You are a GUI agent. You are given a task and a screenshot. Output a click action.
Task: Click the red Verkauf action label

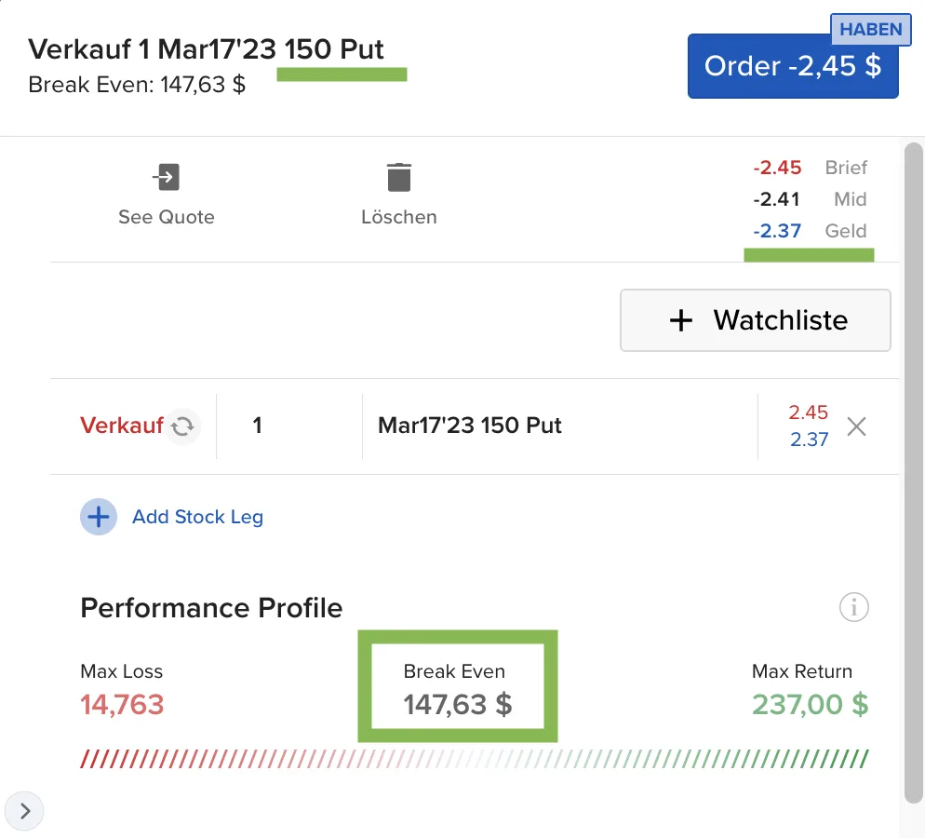click(x=122, y=426)
